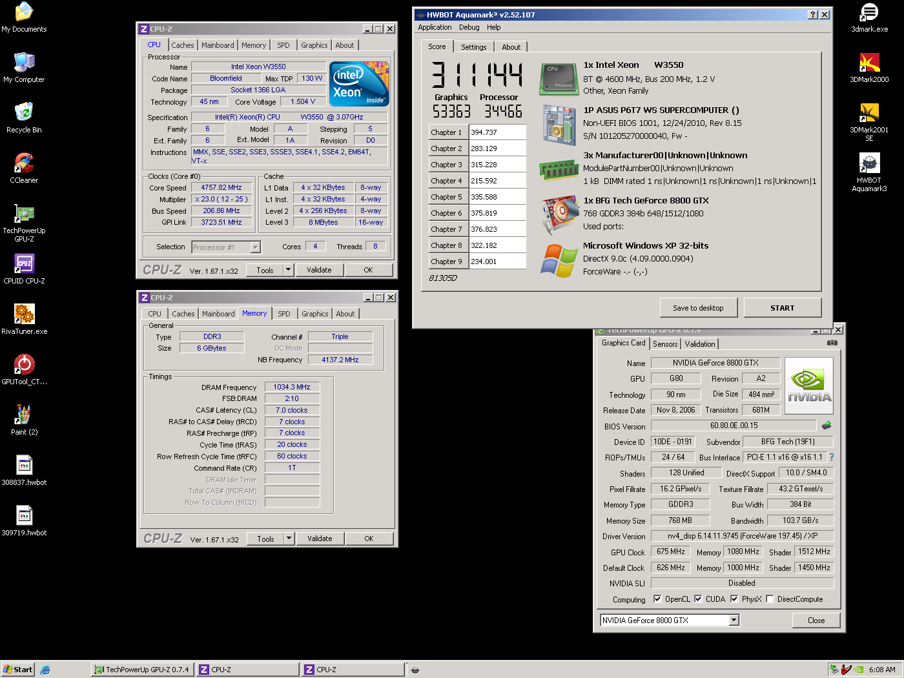This screenshot has width=904, height=678.
Task: Launch TechPowerUp GPU-Z desktop shortcut
Action: pos(24,223)
